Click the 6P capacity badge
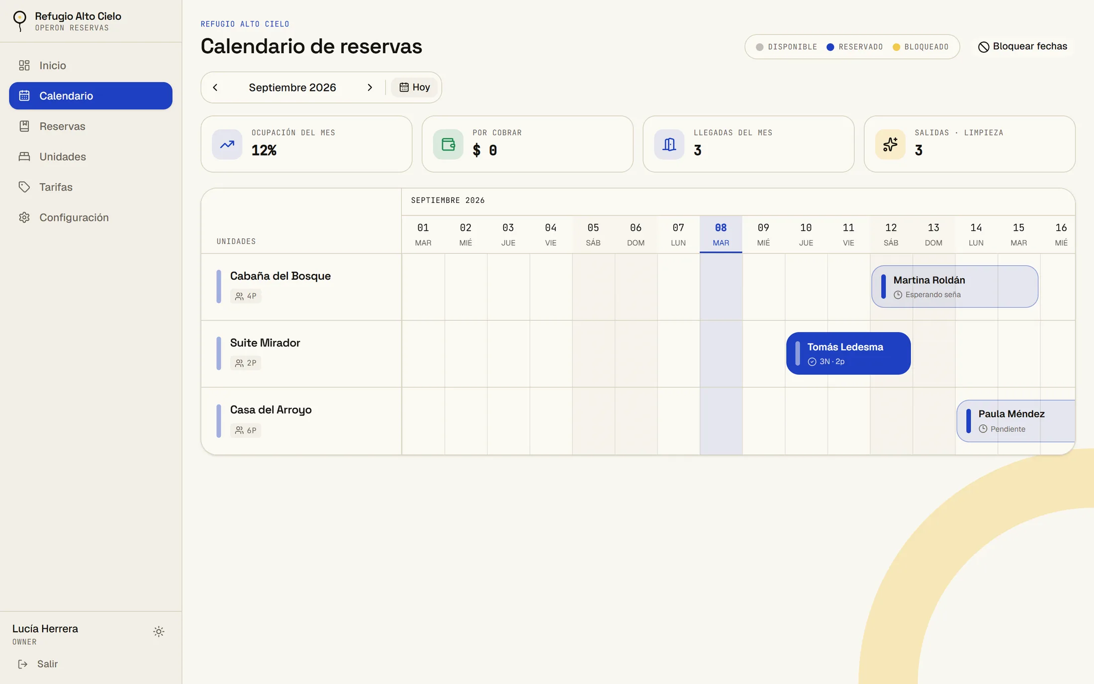Viewport: 1094px width, 684px height. click(x=246, y=430)
